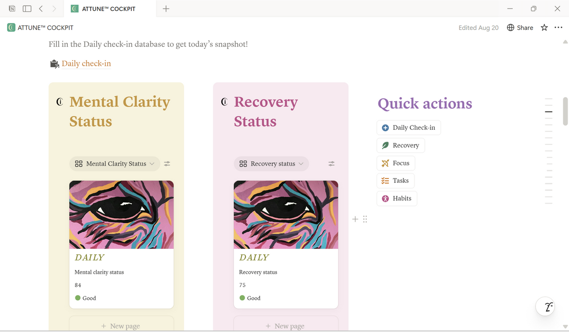Viewport: 569px width, 332px height.
Task: Click the score value 84
Action: (x=78, y=285)
